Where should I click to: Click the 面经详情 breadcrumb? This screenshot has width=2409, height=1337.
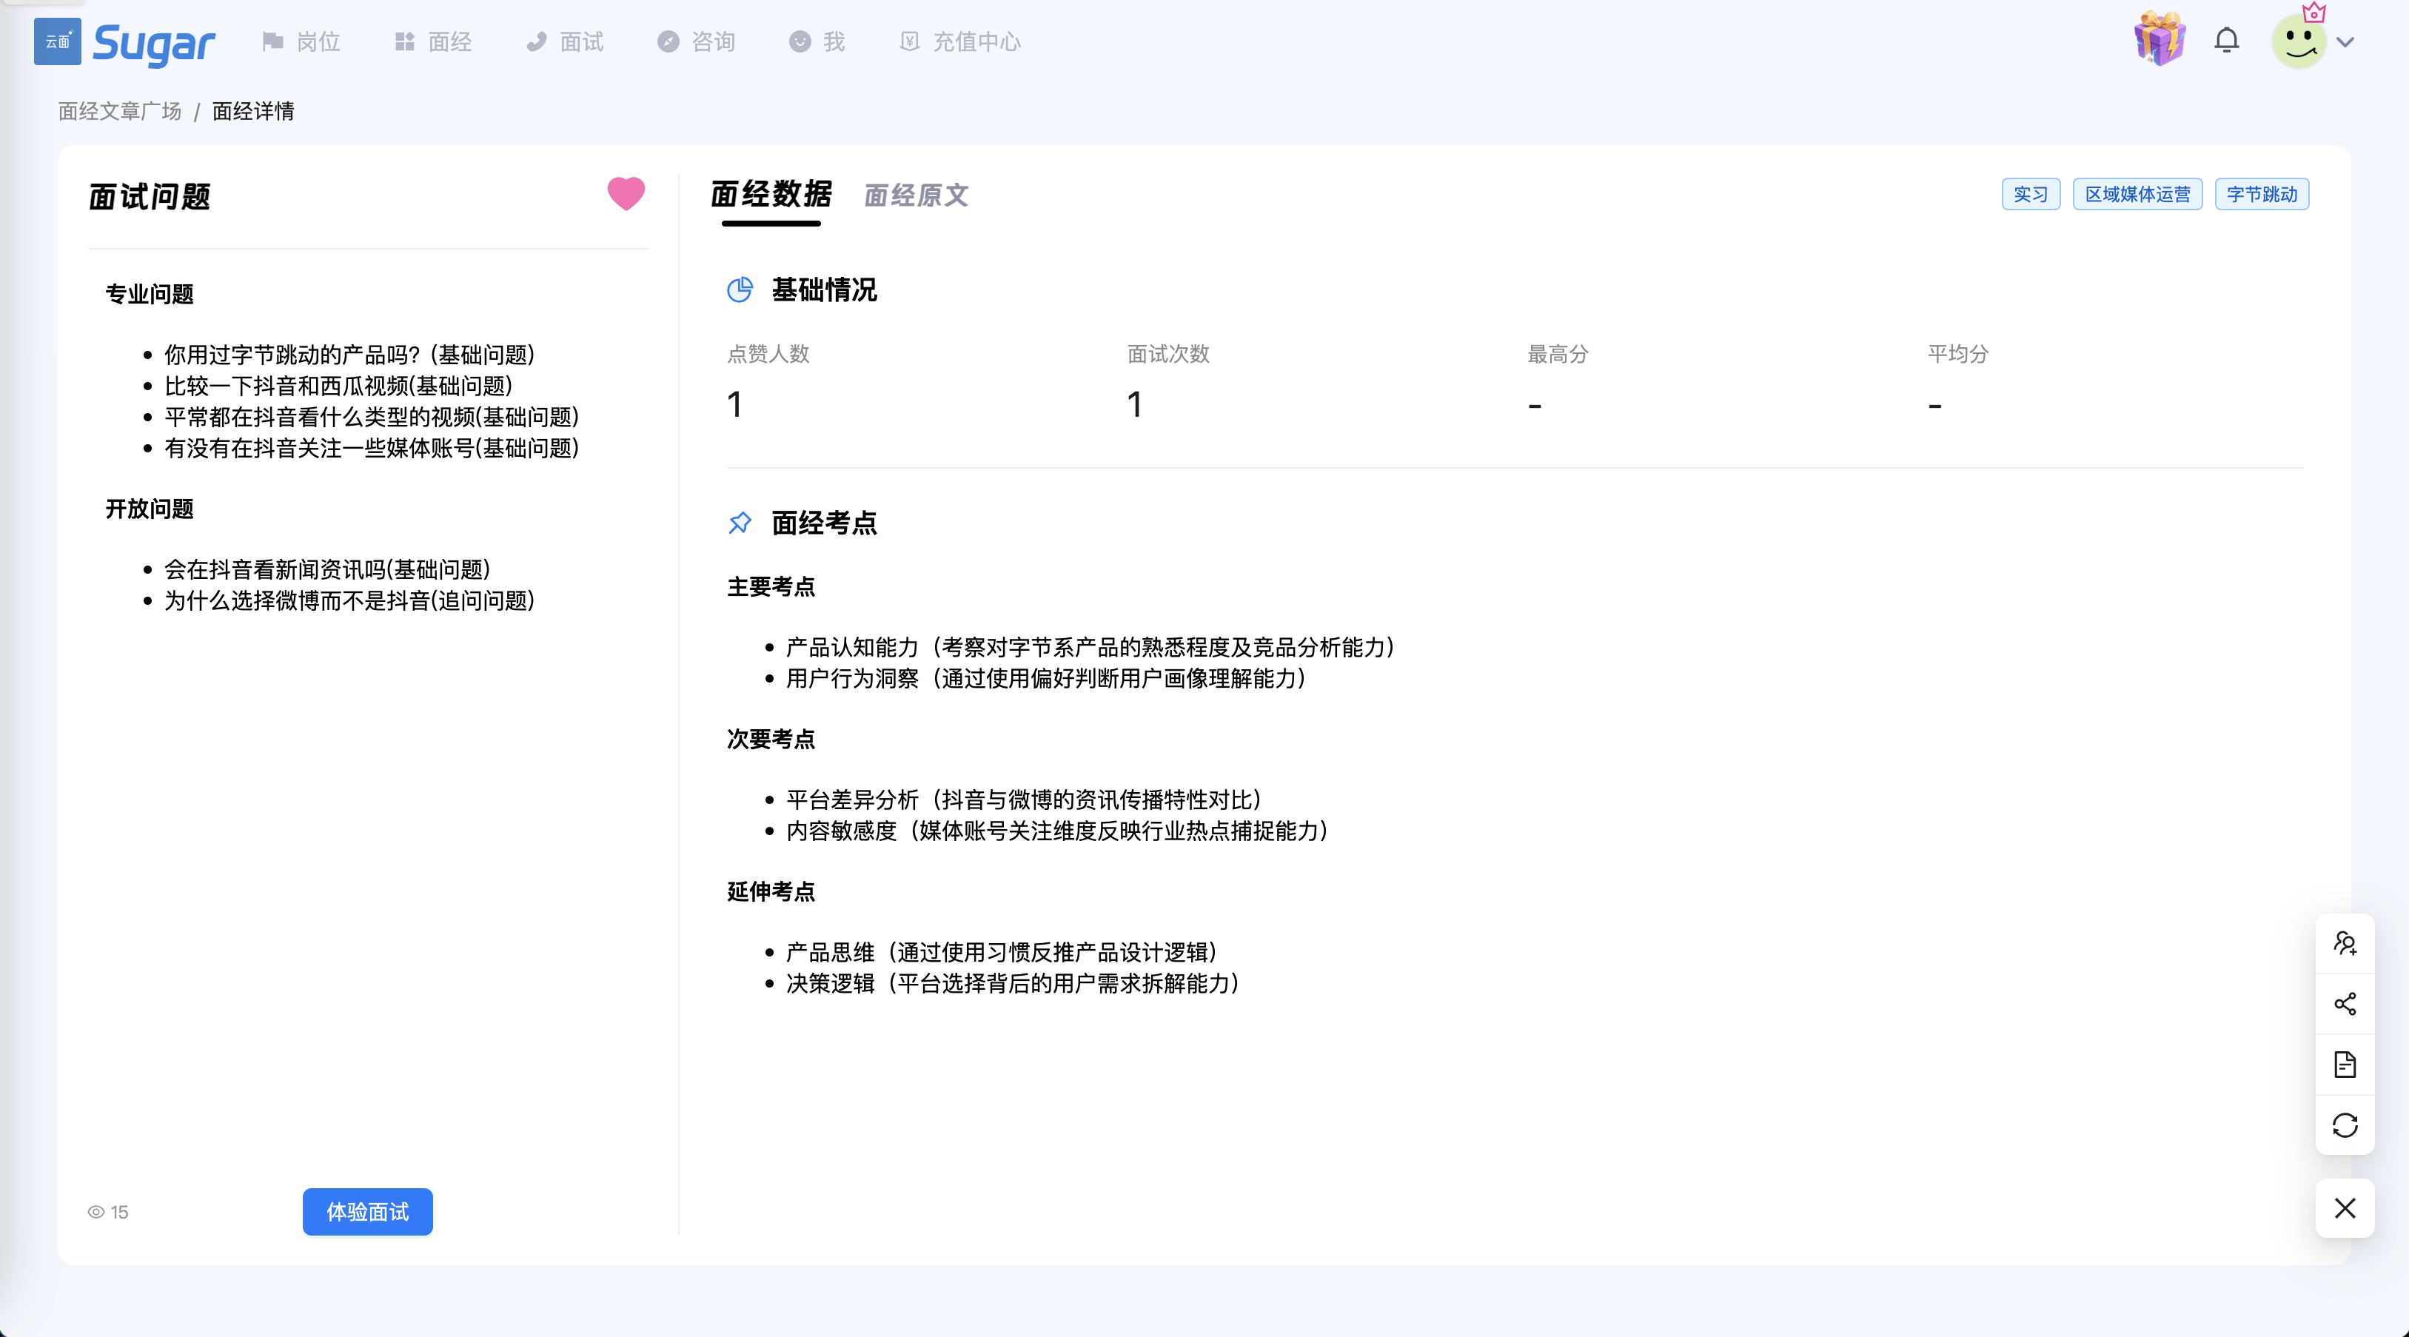253,111
